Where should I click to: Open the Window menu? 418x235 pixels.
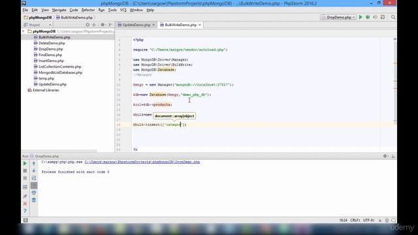(137, 10)
